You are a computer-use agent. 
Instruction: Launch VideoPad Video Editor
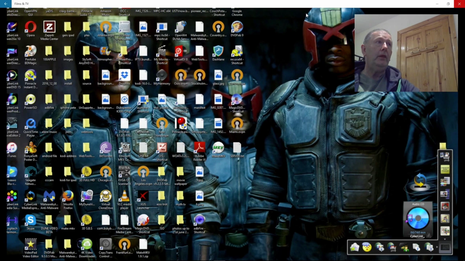coord(31,248)
